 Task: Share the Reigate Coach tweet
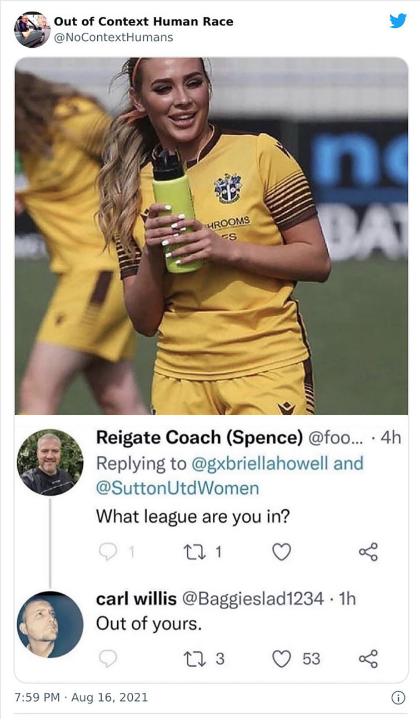point(368,551)
